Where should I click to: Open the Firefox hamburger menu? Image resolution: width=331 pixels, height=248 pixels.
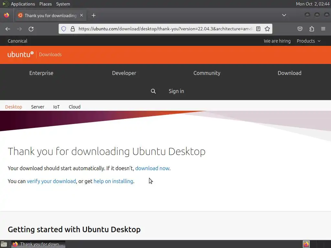point(323,29)
